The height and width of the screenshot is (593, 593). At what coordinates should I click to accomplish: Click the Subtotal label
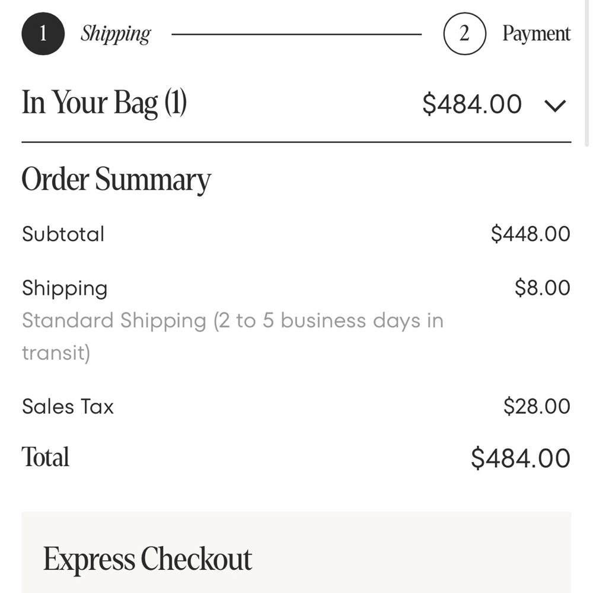63,234
